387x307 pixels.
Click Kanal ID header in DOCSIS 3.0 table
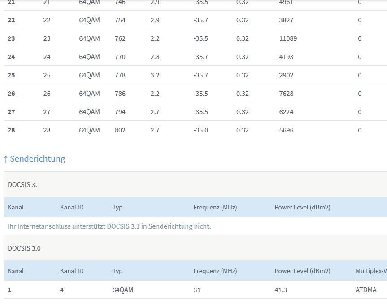pos(72,271)
